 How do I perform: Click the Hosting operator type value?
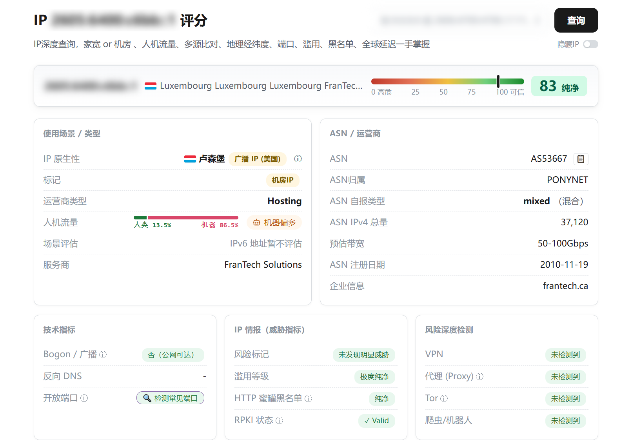click(x=284, y=201)
